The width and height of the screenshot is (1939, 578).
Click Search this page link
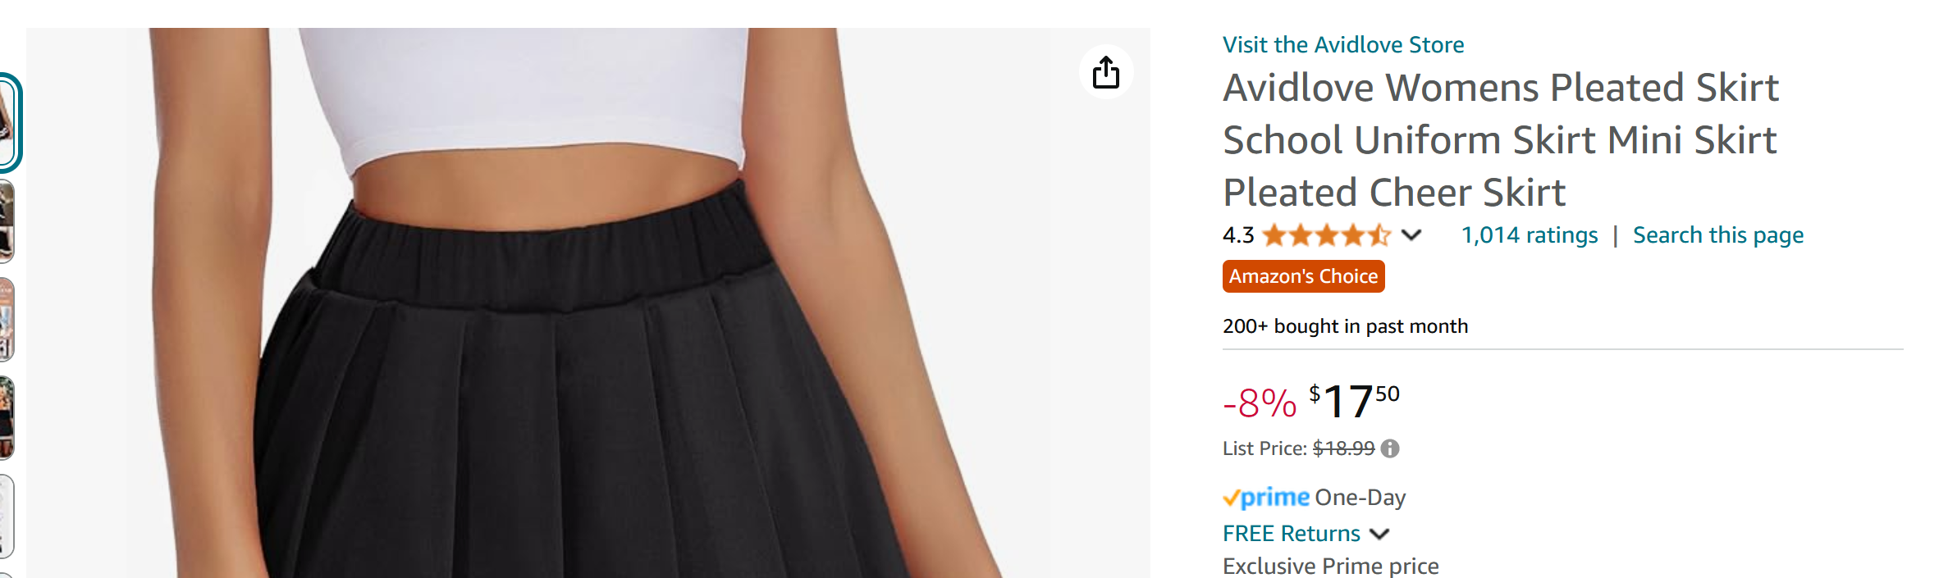pyautogui.click(x=1718, y=235)
